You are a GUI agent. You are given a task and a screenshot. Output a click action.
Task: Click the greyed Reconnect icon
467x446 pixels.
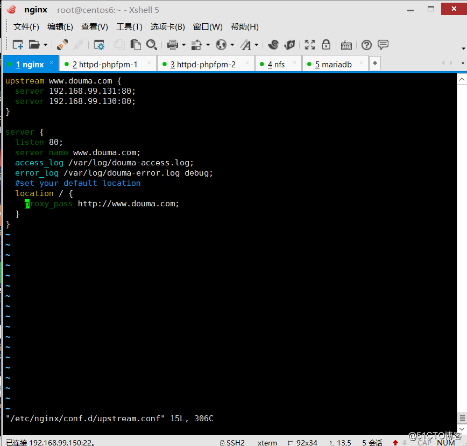[x=79, y=45]
